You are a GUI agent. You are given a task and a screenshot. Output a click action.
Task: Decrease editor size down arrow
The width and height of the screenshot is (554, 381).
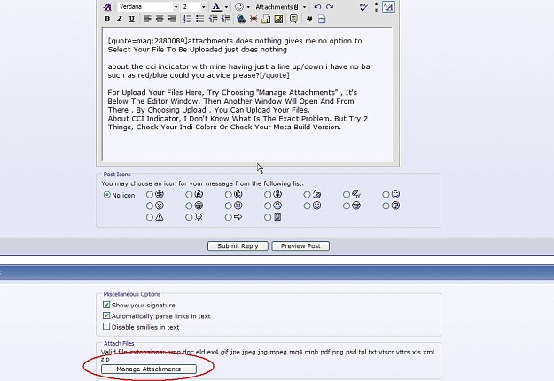pyautogui.click(x=376, y=10)
